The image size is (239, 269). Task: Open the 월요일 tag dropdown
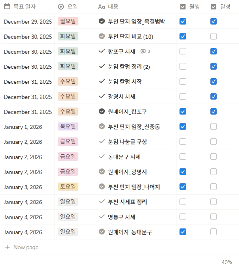coord(68,21)
